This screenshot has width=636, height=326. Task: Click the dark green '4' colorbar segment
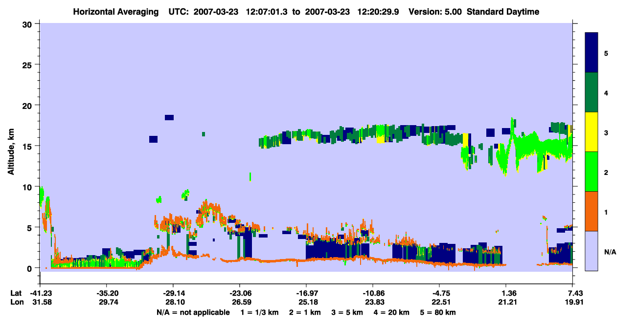point(592,92)
